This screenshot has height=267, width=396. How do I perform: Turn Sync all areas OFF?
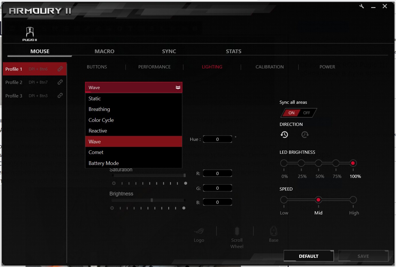307,113
